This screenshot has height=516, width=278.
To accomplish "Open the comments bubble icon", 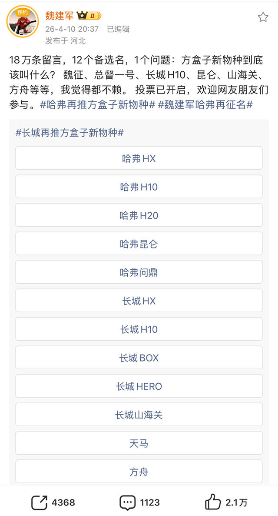I will point(127,503).
